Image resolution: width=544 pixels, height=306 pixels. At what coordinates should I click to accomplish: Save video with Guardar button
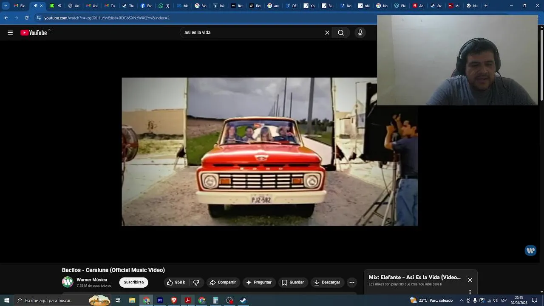[293, 282]
